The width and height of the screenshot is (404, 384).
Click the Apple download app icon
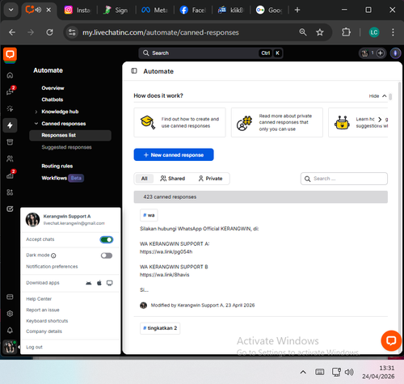click(x=99, y=283)
